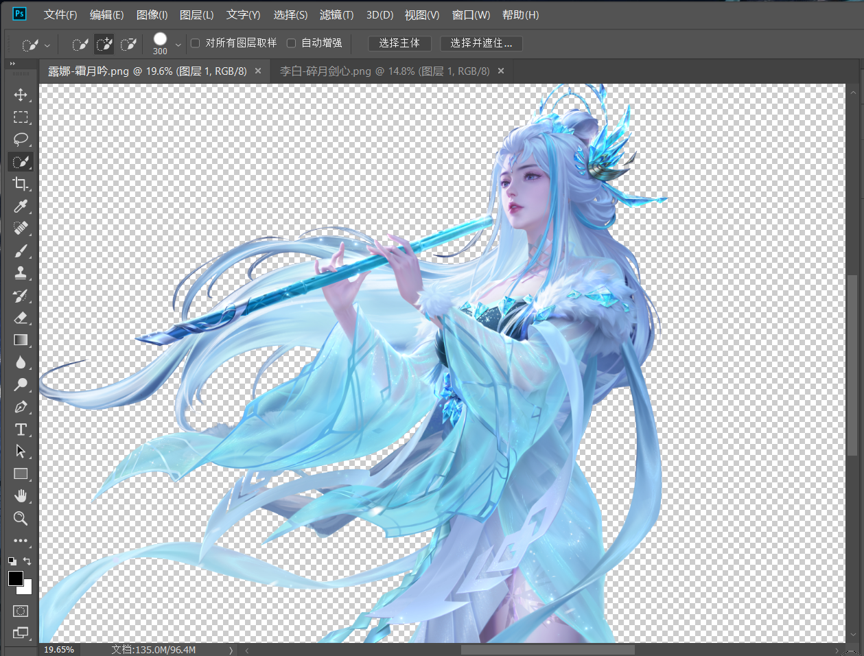The image size is (864, 656).
Task: Select the Lasso tool
Action: click(x=21, y=139)
